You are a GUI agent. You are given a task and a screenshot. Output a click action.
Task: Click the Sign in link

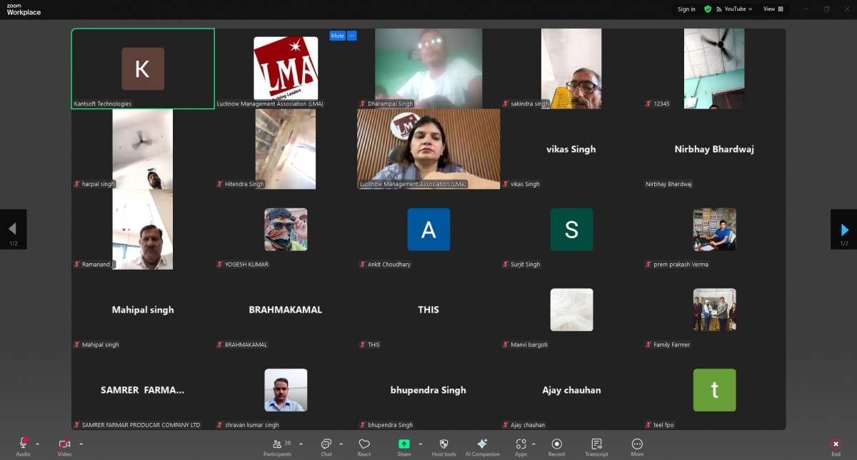(x=686, y=9)
